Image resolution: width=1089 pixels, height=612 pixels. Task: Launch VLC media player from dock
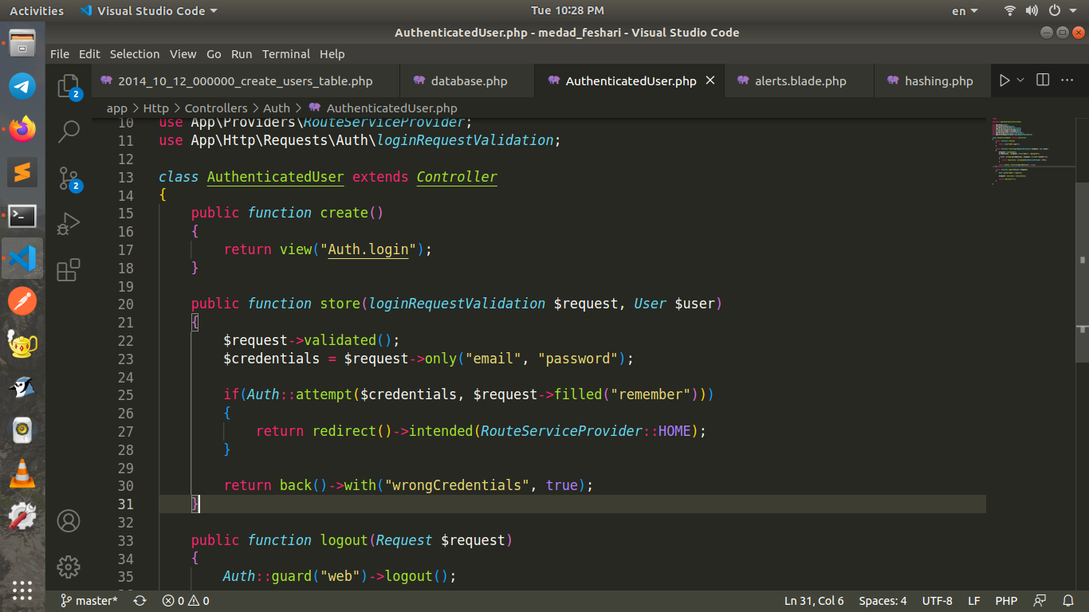22,473
